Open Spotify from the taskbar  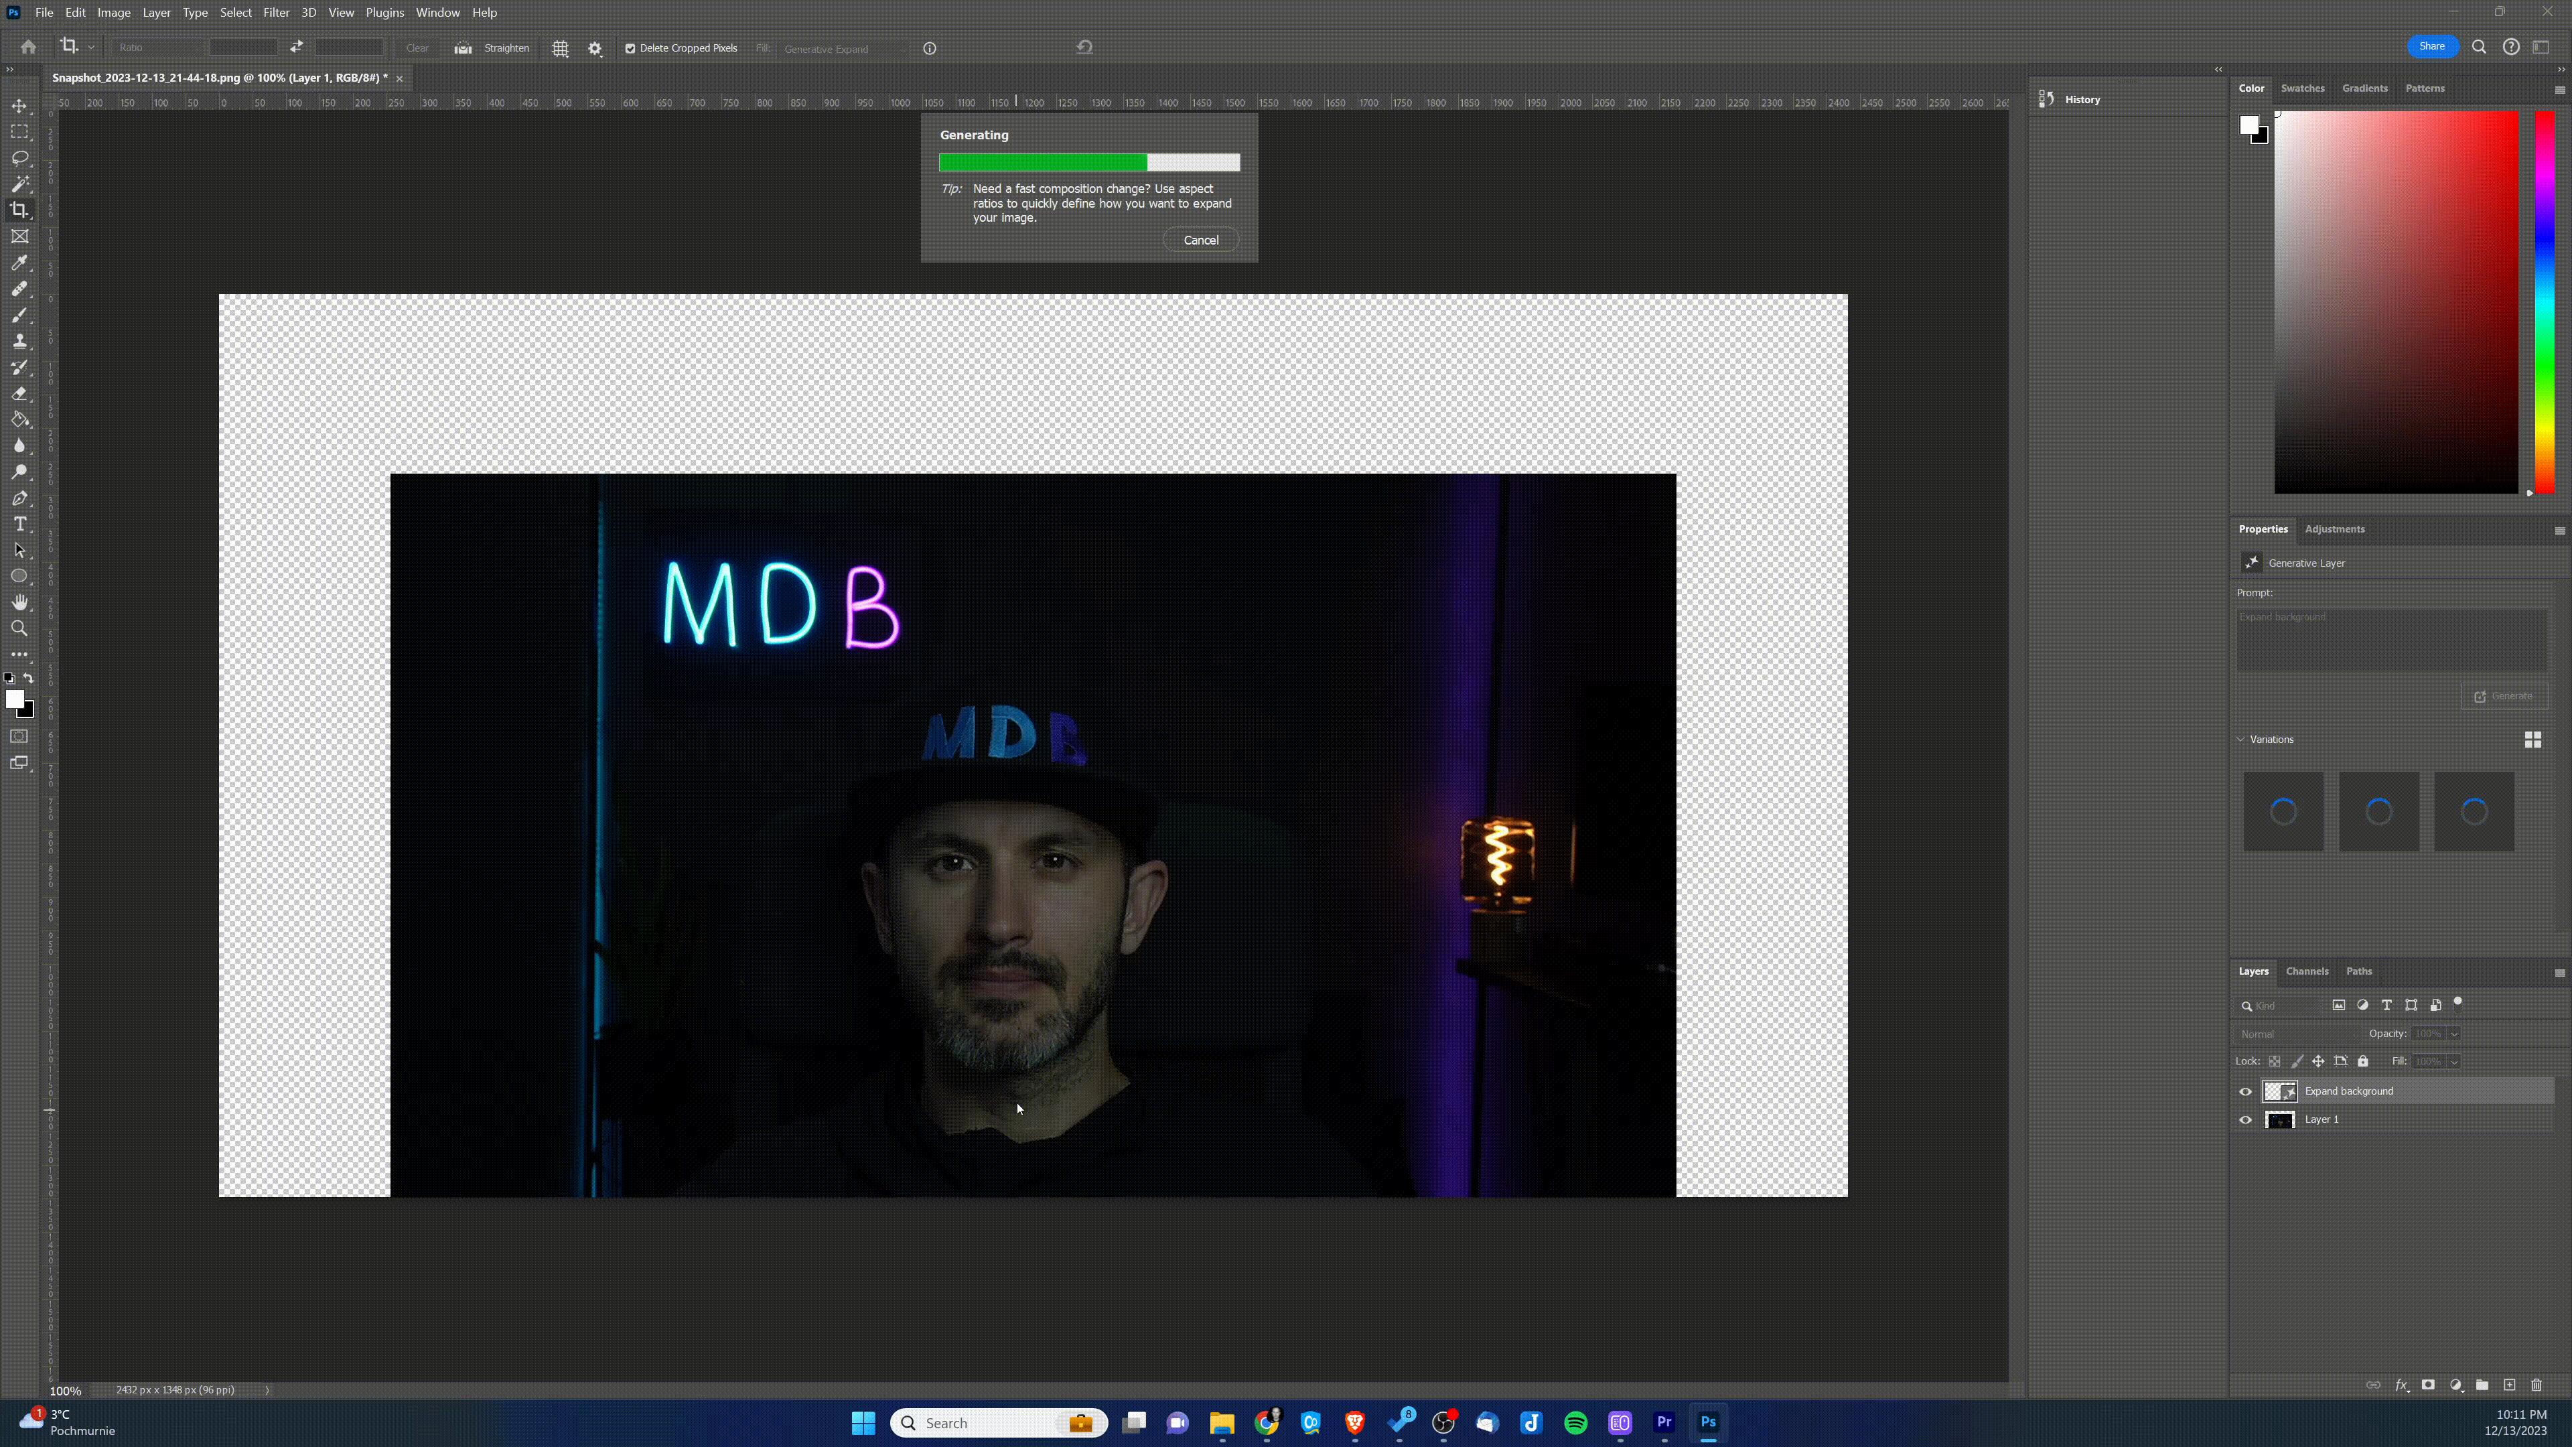(1575, 1422)
